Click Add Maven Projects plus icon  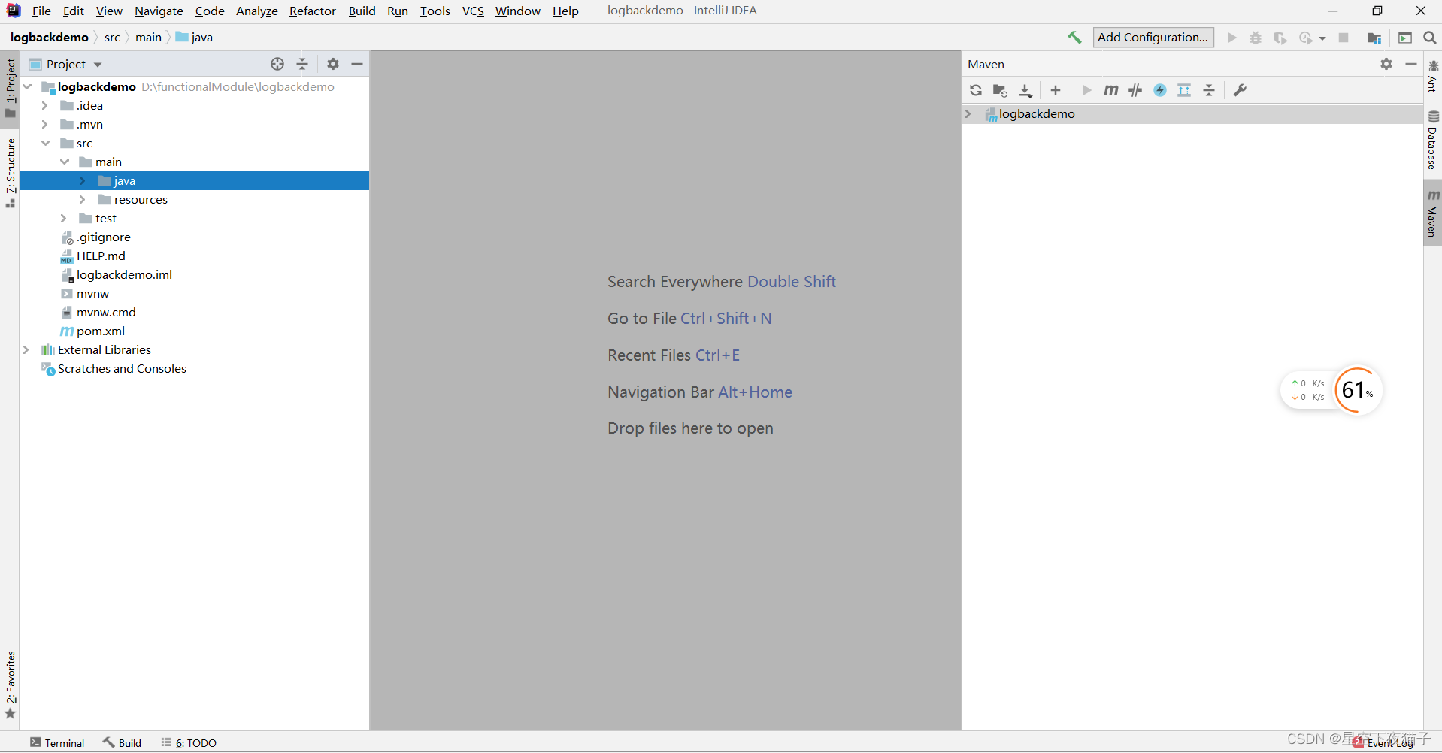point(1056,90)
